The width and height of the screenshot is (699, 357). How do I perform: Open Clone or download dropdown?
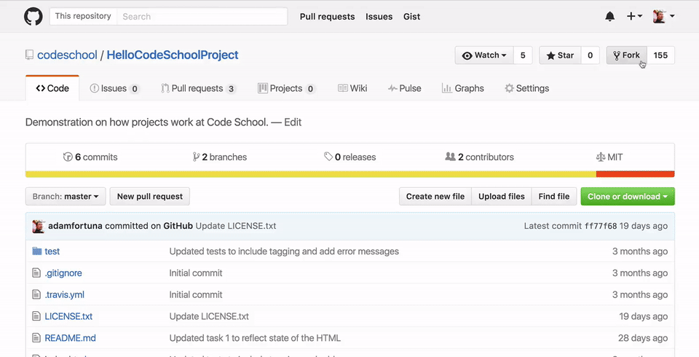tap(628, 197)
